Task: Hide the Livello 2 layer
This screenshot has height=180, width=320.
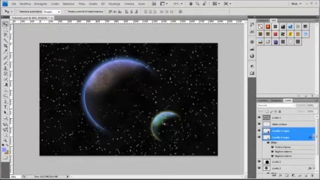Action: pyautogui.click(x=259, y=168)
